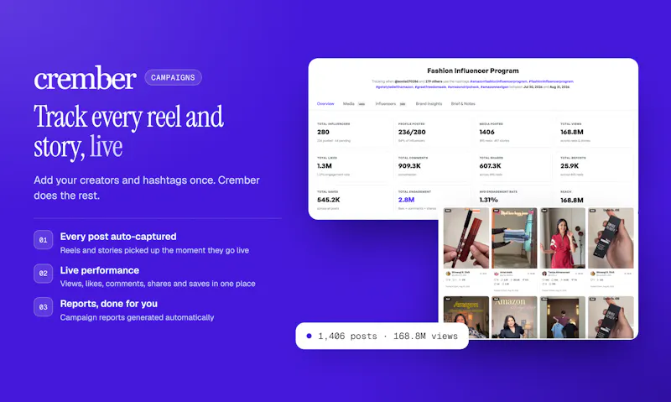Select the Total Reposts 25.9K card
Viewport: 671px width, 402px height.
tap(595, 166)
